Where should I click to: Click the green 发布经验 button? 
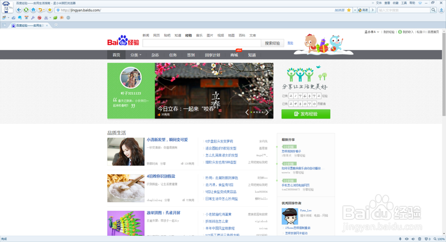click(x=306, y=114)
